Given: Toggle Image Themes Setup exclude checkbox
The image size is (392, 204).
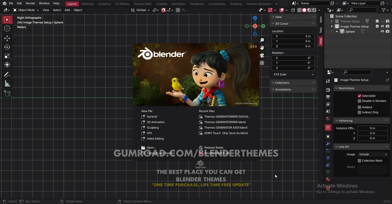Looking at the screenshot, I should [377, 26].
